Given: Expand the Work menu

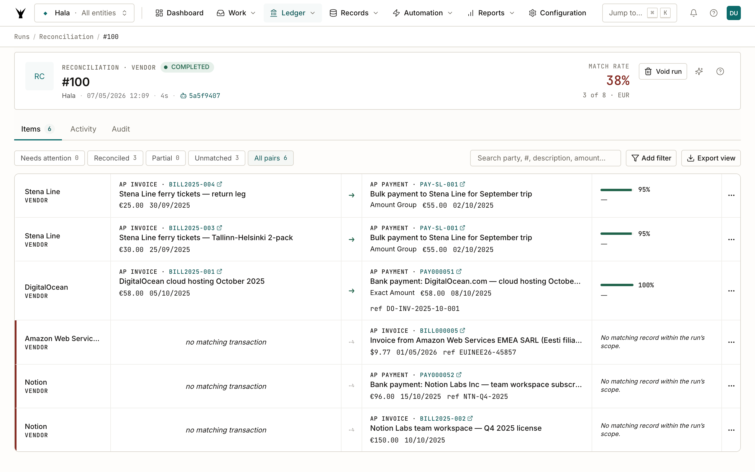Looking at the screenshot, I should (236, 13).
